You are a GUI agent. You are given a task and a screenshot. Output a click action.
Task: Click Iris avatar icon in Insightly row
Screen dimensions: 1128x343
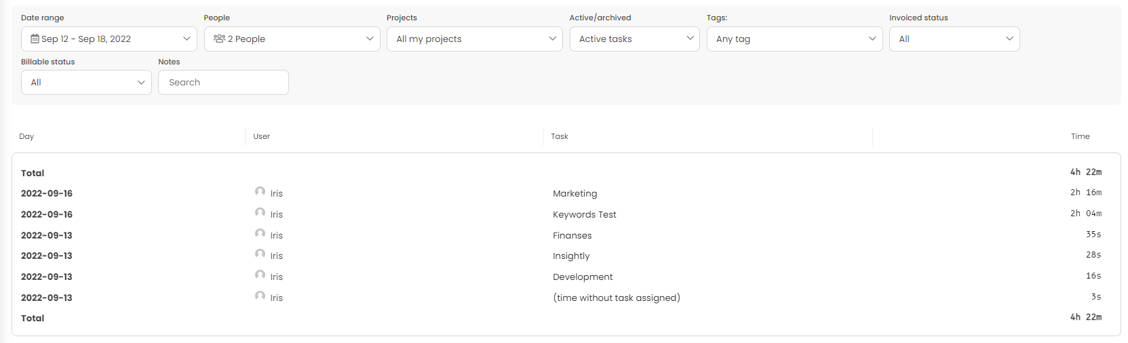pos(260,254)
